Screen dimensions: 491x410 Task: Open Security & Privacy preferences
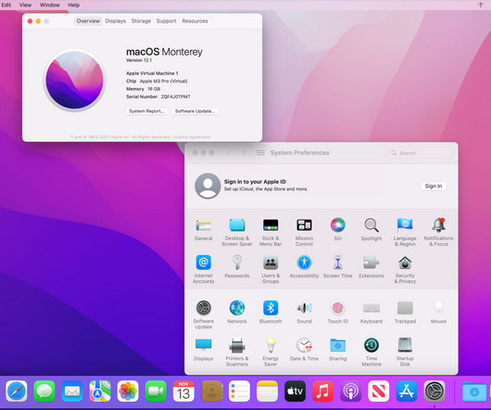pyautogui.click(x=405, y=270)
